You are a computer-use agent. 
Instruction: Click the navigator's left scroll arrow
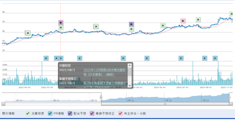pos(3,104)
